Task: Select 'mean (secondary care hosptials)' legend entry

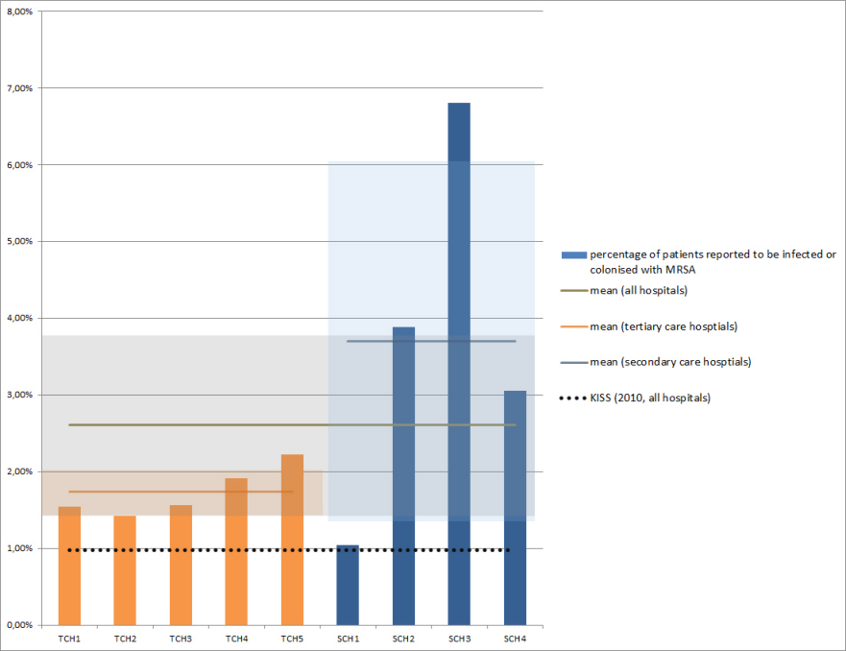Action: [x=669, y=362]
